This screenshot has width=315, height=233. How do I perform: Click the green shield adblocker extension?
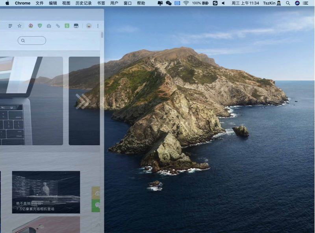40,26
